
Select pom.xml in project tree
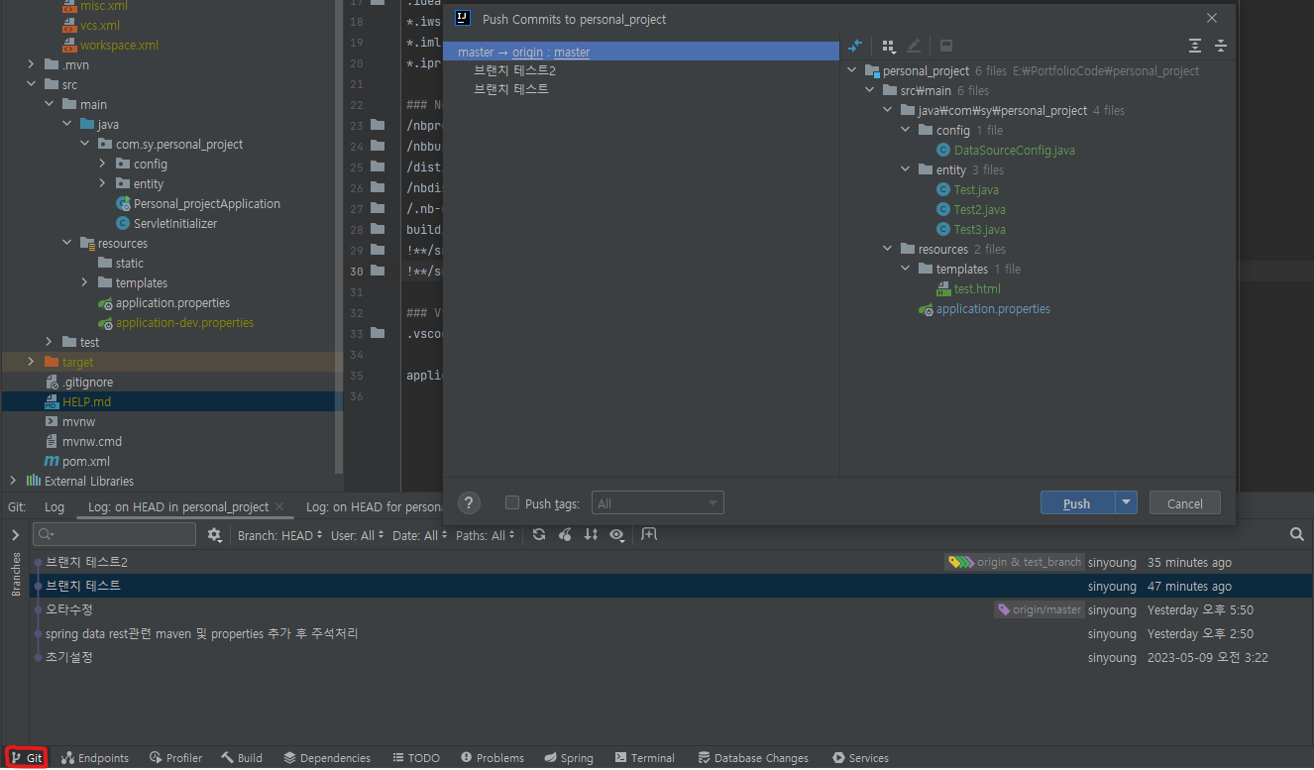click(x=85, y=461)
